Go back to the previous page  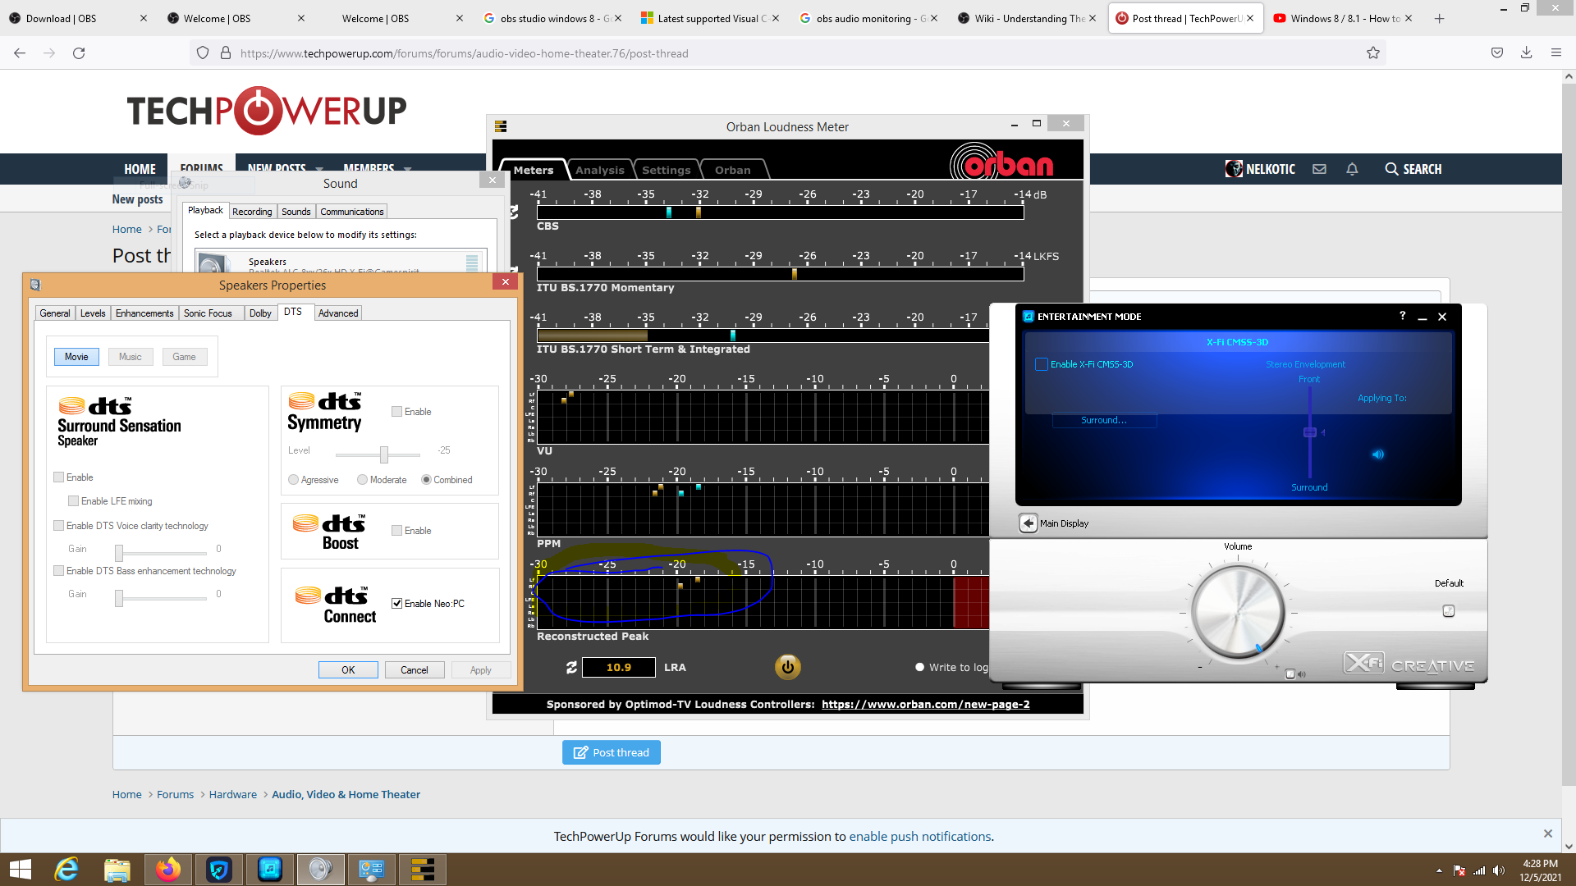pyautogui.click(x=20, y=53)
